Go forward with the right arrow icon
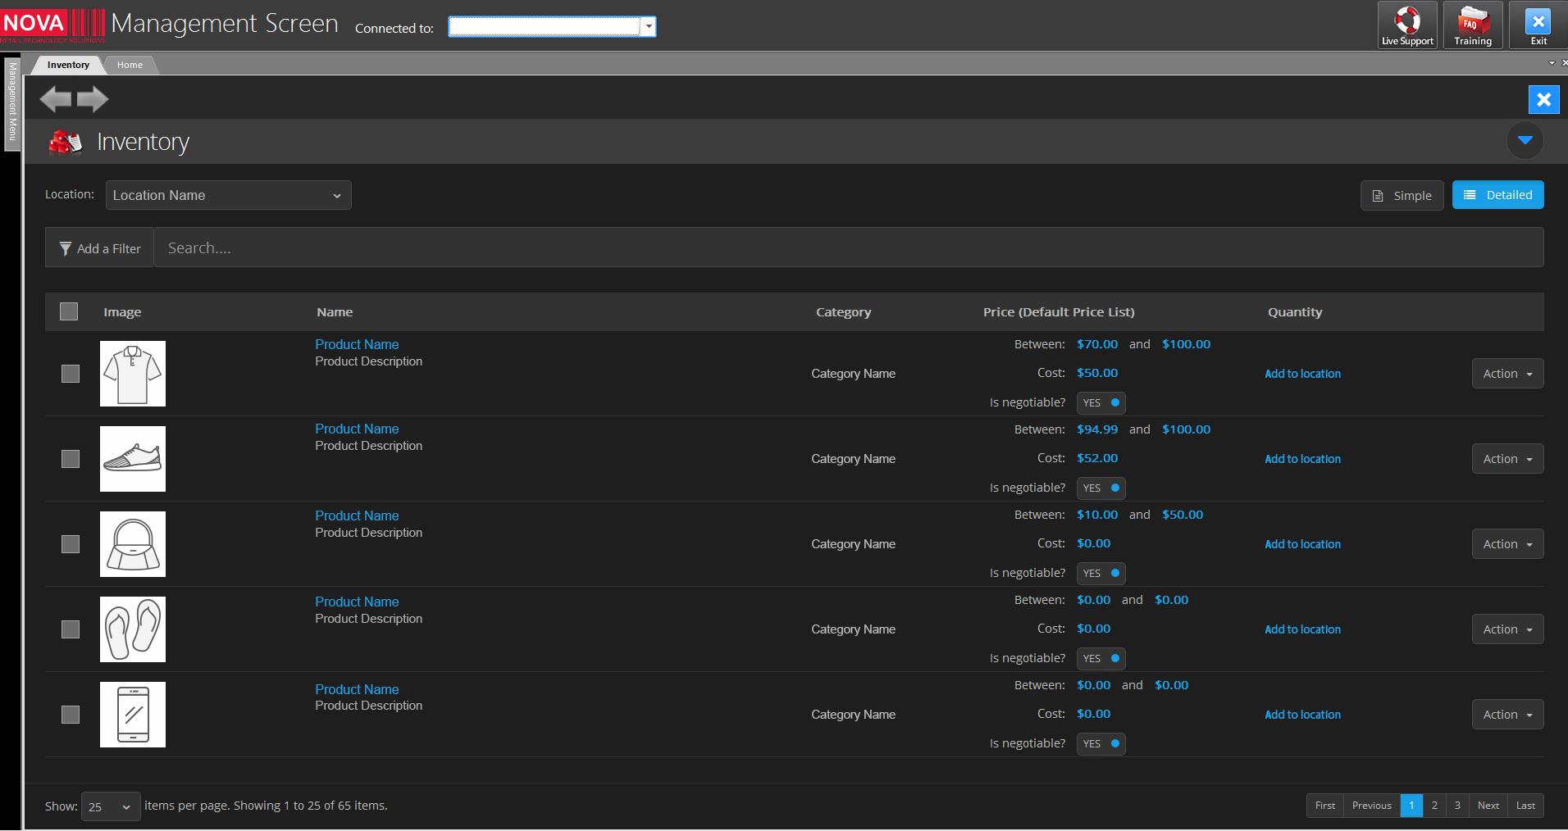Screen dimensions: 1568x831 93,99
